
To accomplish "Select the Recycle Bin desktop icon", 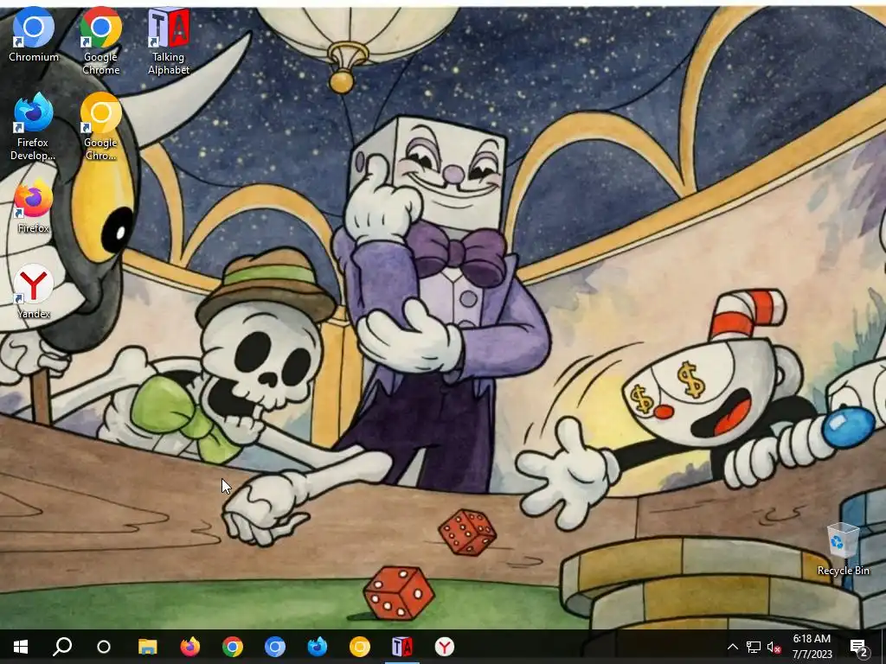I will (843, 549).
